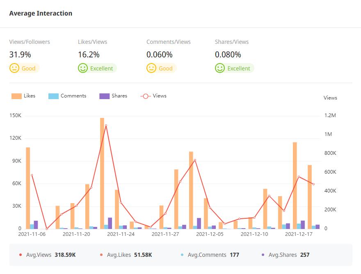
Task: Click the Avg.Likes 51.58K stat
Action: tap(129, 255)
